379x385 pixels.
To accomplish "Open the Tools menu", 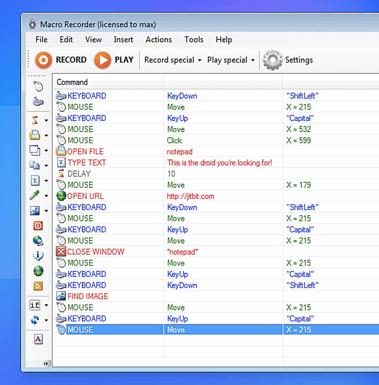I will pyautogui.click(x=194, y=40).
